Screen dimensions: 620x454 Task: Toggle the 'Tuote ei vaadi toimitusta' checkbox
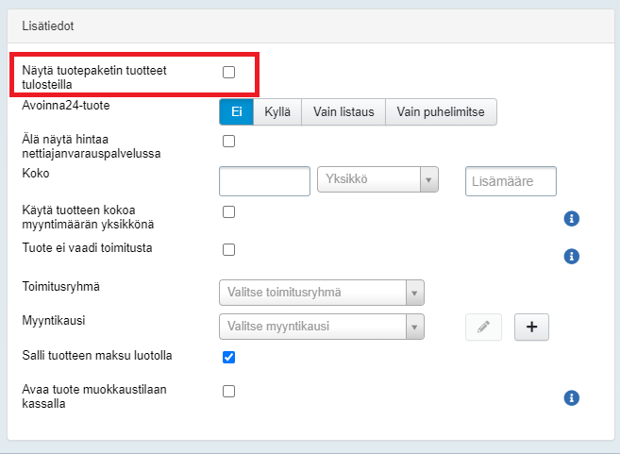pos(228,249)
